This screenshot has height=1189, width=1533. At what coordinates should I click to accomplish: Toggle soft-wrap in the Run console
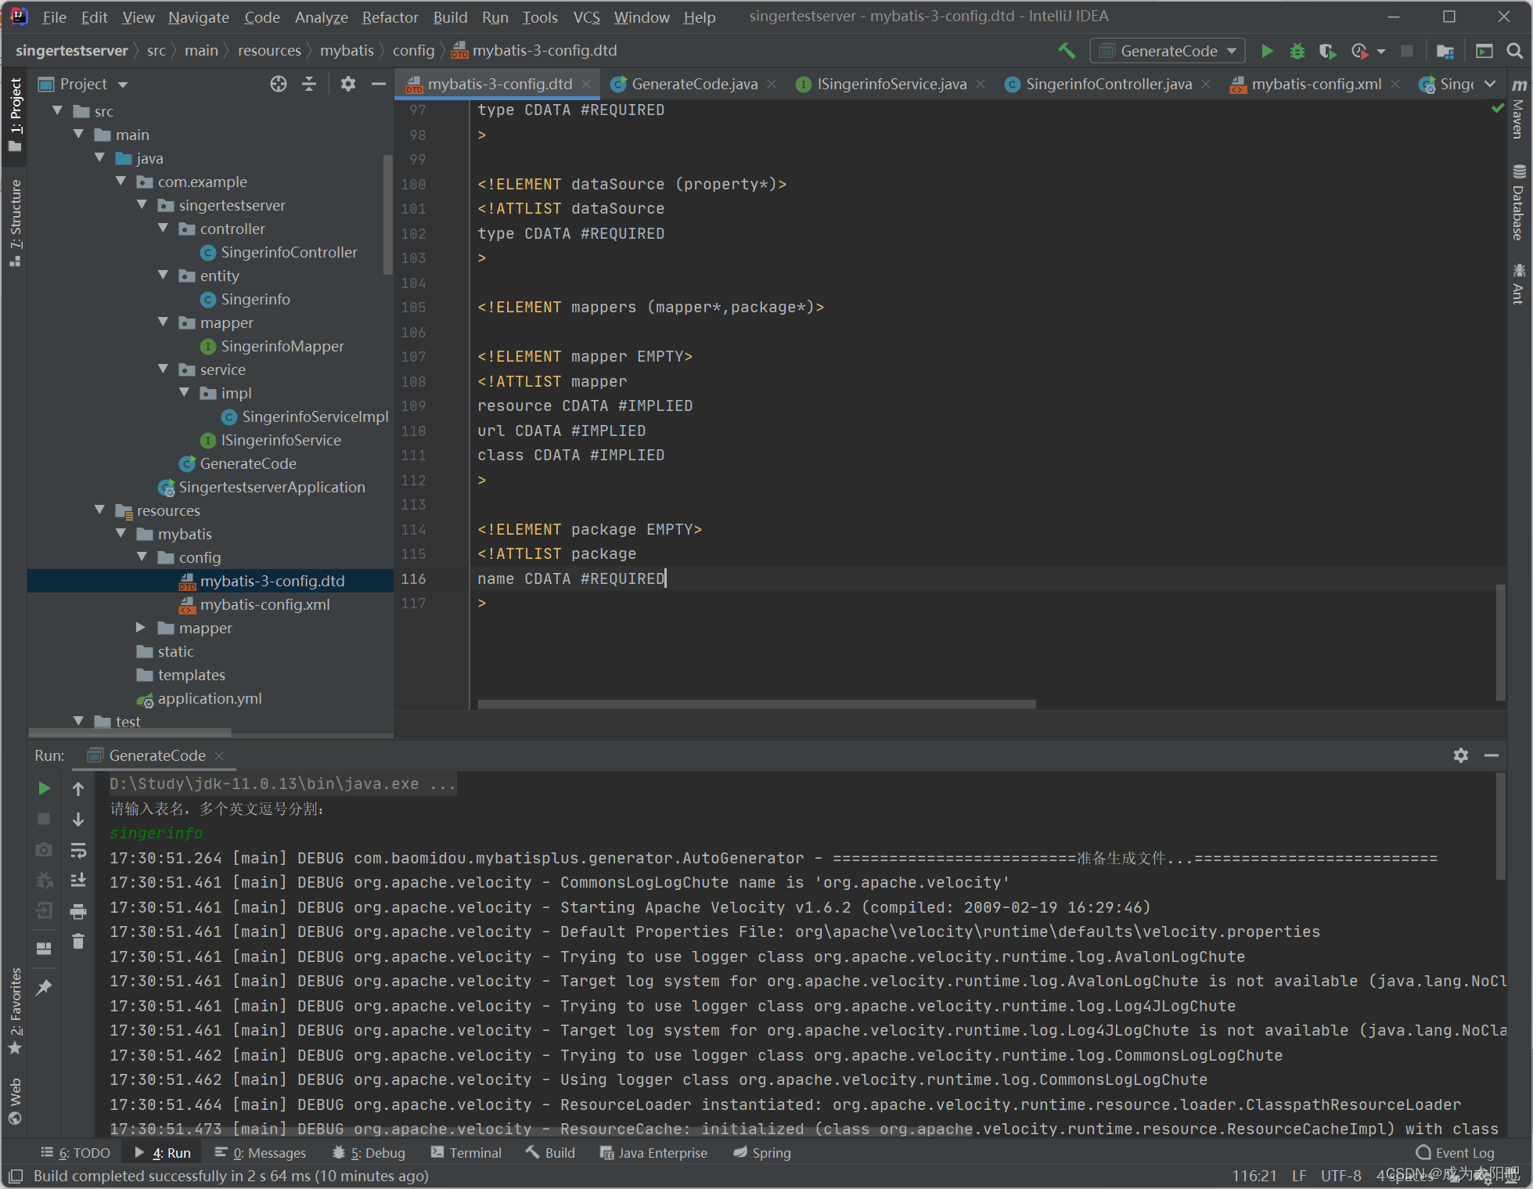(78, 850)
